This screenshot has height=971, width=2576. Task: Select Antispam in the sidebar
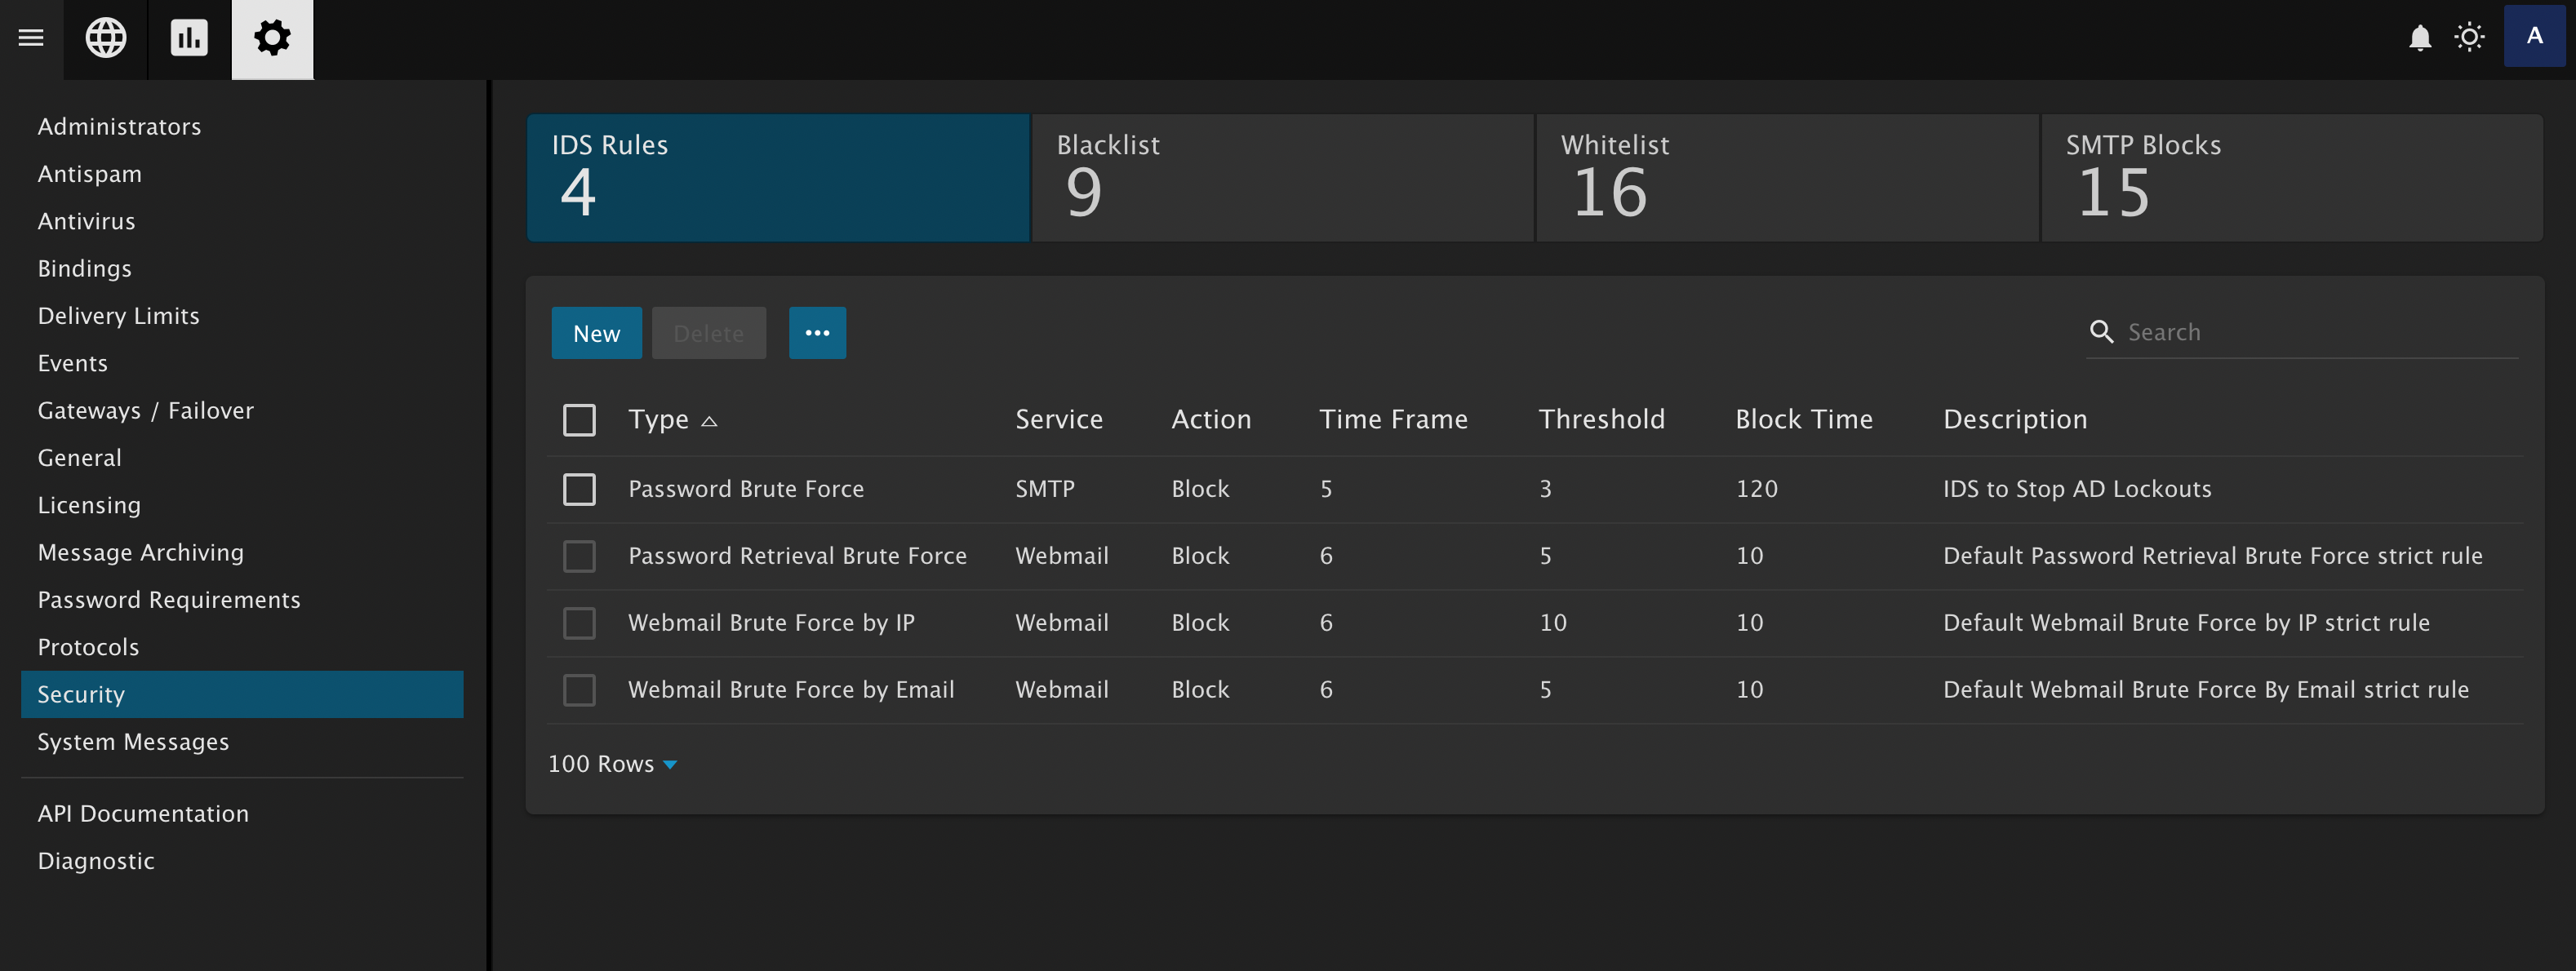coord(90,174)
